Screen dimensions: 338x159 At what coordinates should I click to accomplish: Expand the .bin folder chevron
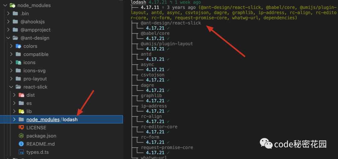click(x=8, y=13)
